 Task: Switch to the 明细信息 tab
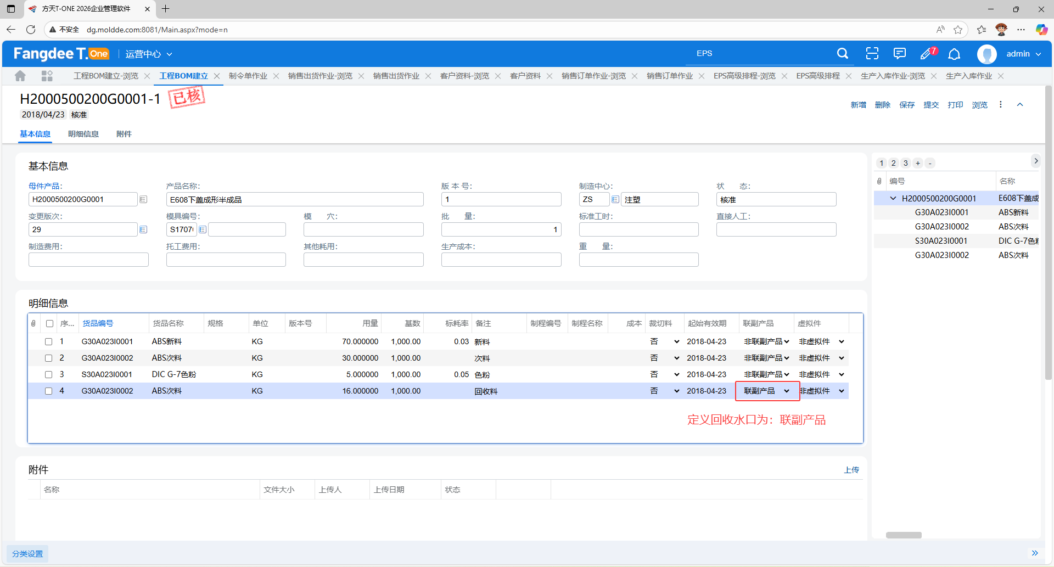(x=83, y=134)
